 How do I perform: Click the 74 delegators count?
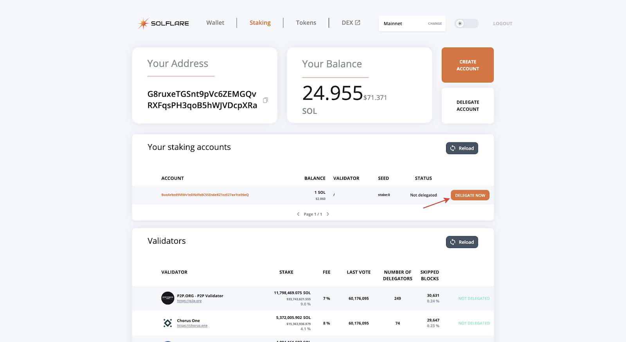398,323
